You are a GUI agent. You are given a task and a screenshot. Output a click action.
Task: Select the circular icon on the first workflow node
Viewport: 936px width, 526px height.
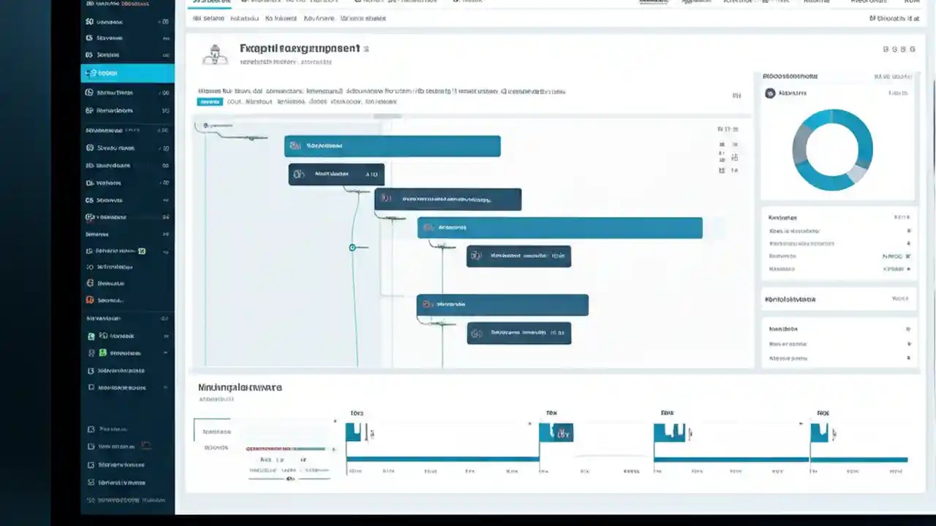pos(295,145)
